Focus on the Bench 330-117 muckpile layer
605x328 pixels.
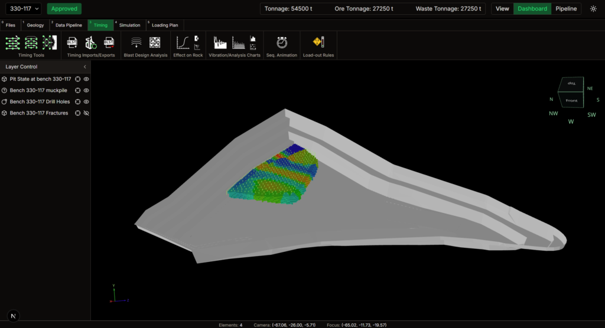(x=77, y=90)
